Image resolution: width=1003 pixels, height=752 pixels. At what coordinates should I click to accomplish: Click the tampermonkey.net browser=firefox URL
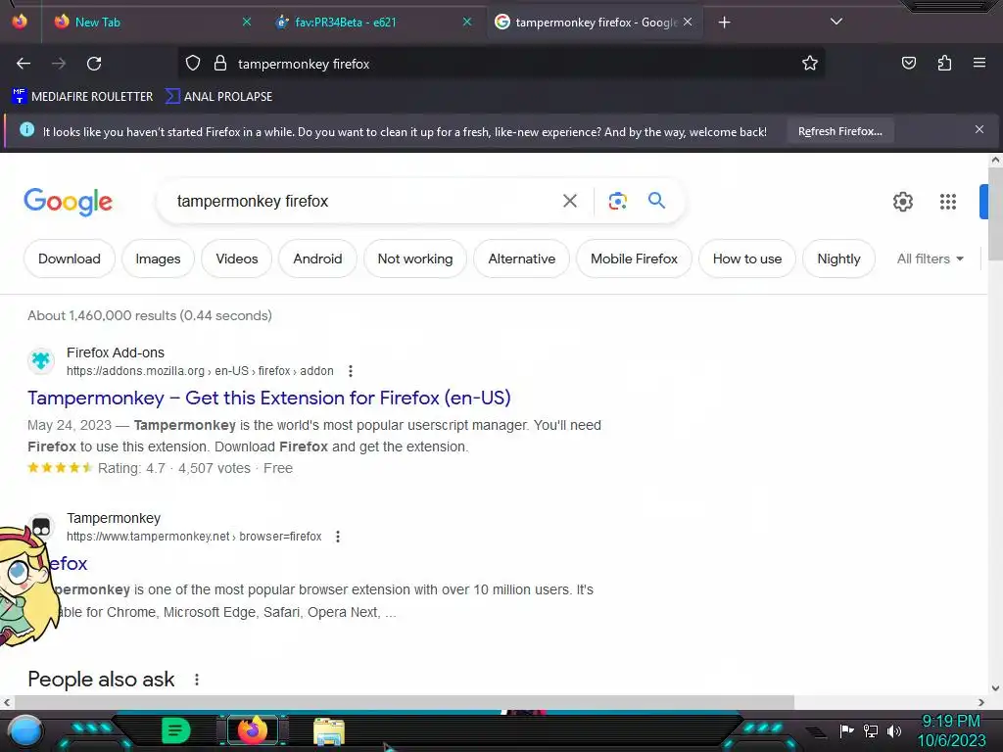pyautogui.click(x=194, y=537)
